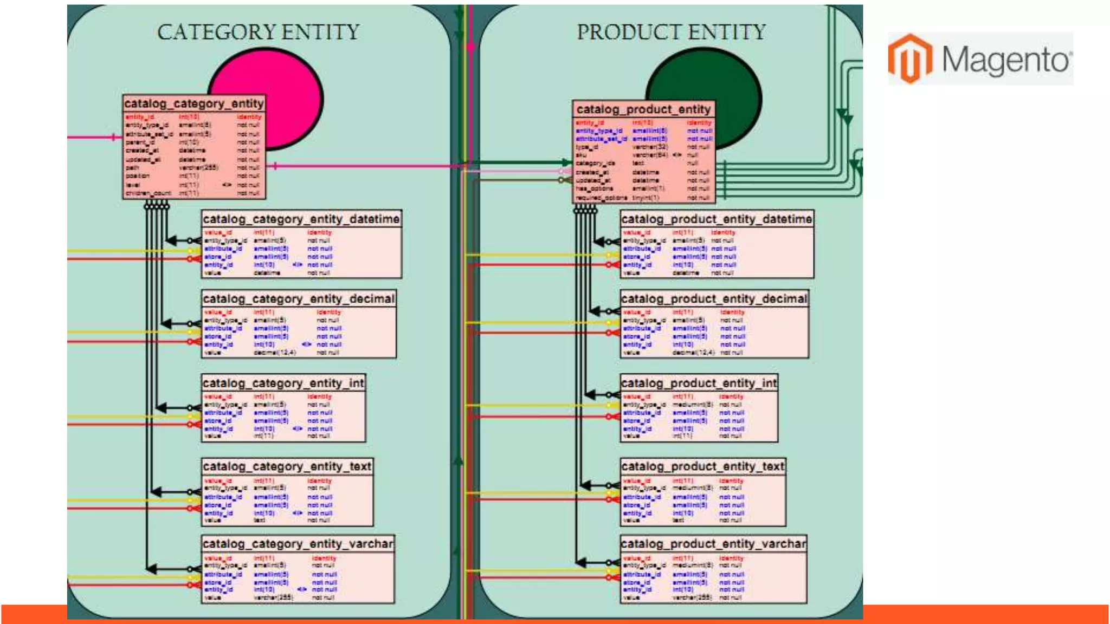Click the CATEGORY ENTITY heading
The height and width of the screenshot is (624, 1110).
click(258, 32)
